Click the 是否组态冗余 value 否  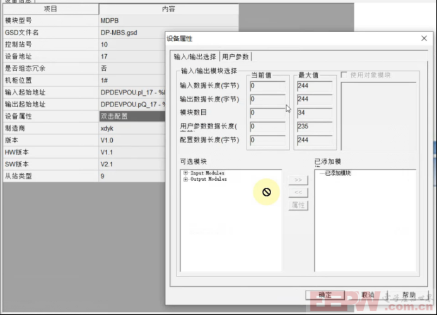[x=132, y=69]
